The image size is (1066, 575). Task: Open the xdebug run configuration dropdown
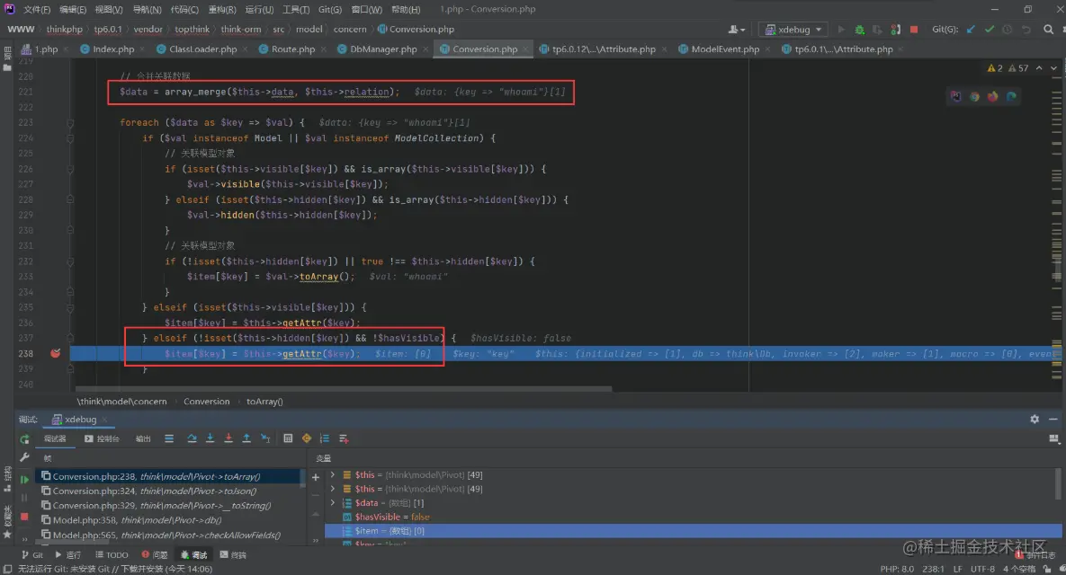point(793,30)
